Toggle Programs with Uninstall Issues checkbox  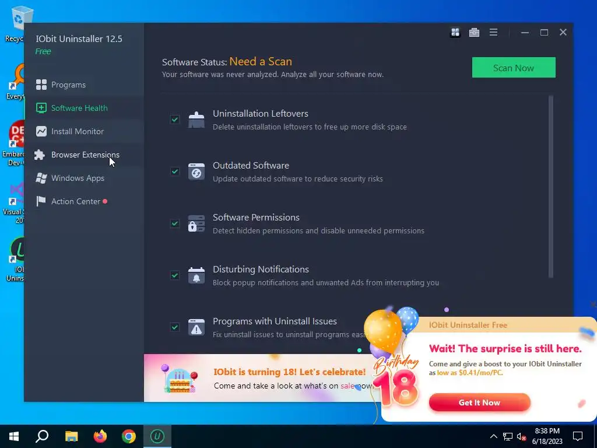(x=175, y=327)
